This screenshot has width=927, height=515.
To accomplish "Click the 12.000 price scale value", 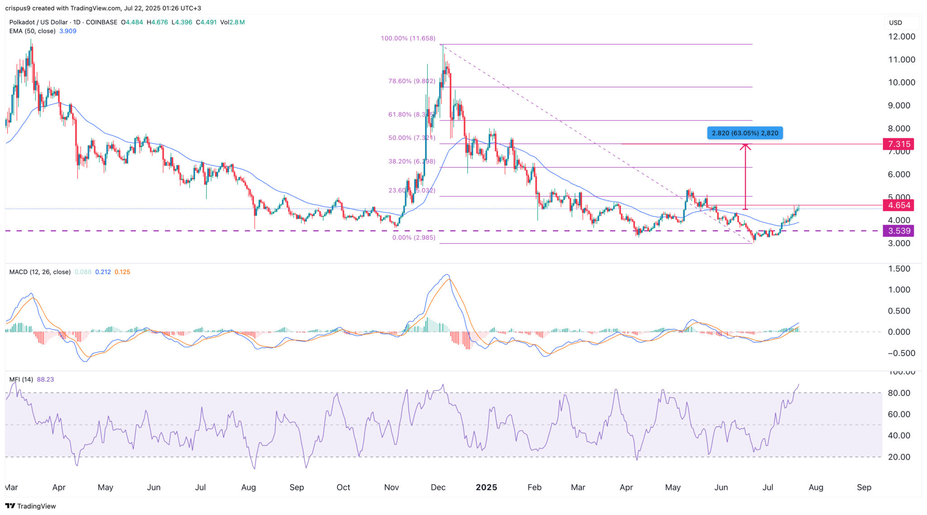I will (x=901, y=37).
